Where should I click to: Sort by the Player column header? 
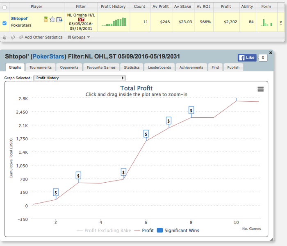36,7
